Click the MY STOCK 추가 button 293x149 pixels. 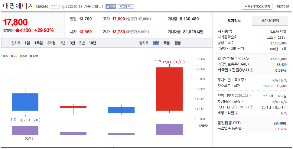tap(257, 6)
